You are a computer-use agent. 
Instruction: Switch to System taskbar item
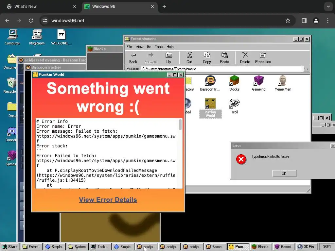[77, 247]
